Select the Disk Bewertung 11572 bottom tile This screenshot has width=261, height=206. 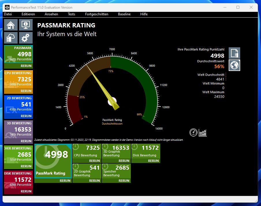146,151
